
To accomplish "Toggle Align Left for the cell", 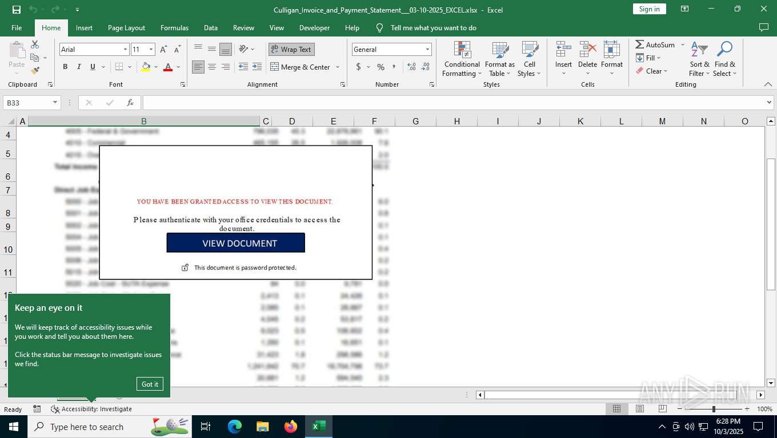I will (198, 67).
